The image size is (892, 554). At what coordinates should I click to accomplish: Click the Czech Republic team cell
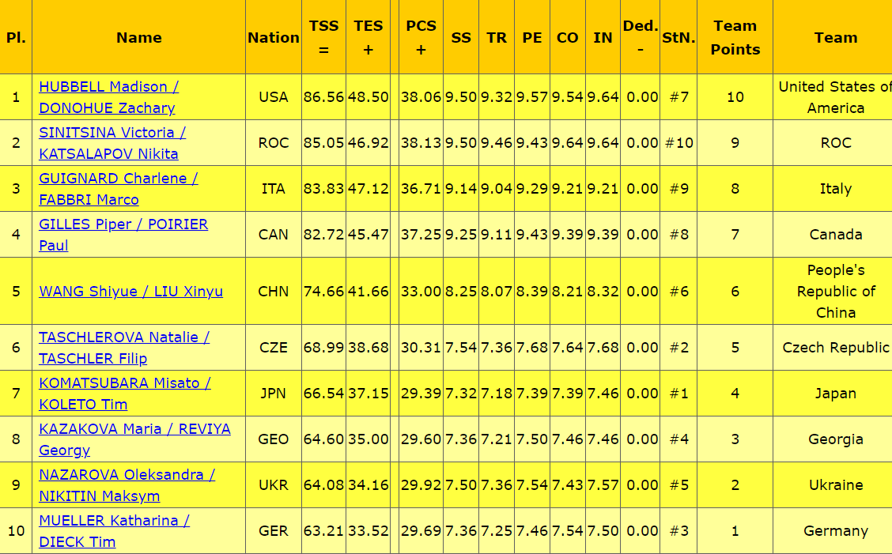pos(835,348)
